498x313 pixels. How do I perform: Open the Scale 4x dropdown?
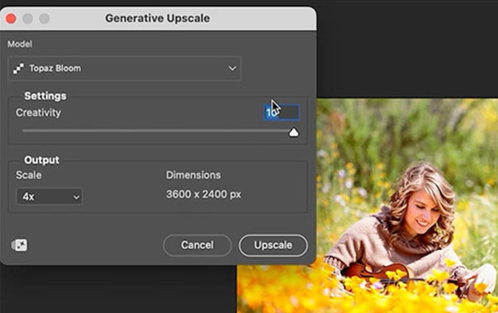[x=50, y=197]
